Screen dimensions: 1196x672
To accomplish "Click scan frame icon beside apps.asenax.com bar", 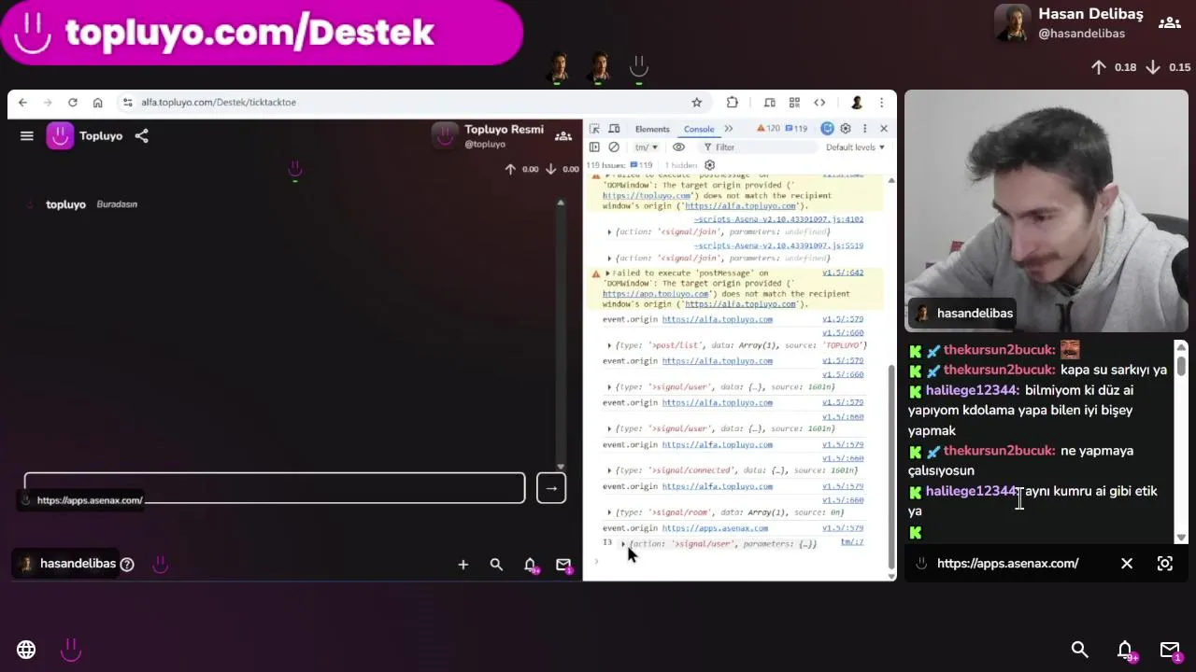I will (x=1165, y=564).
